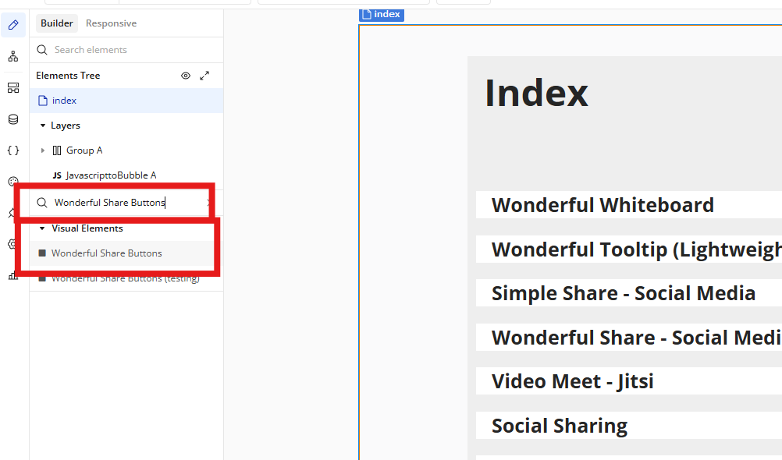Select Social Sharing row on canvas
This screenshot has height=460, width=782.
click(629, 426)
